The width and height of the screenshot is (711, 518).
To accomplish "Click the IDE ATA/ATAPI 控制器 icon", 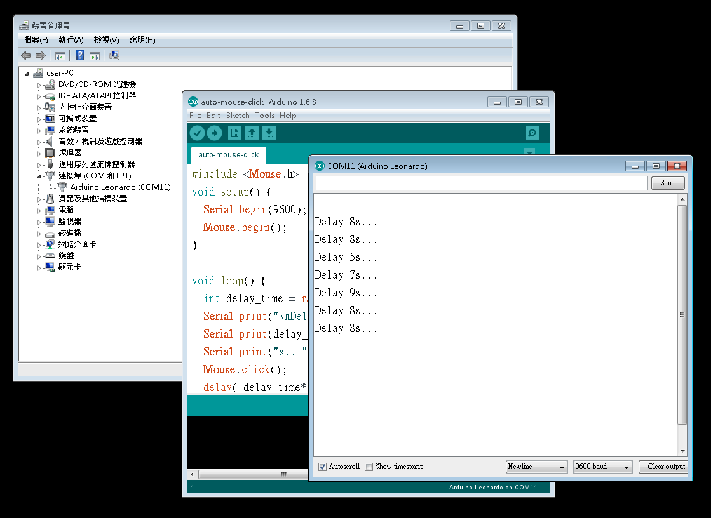I will pos(50,96).
